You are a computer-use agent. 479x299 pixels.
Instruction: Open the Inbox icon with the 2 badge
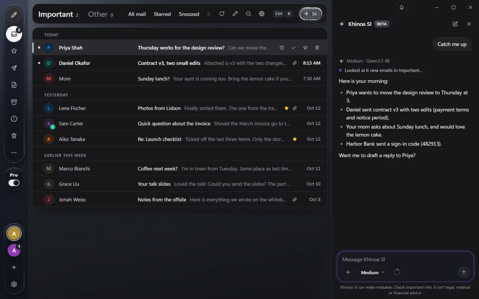[x=14, y=34]
